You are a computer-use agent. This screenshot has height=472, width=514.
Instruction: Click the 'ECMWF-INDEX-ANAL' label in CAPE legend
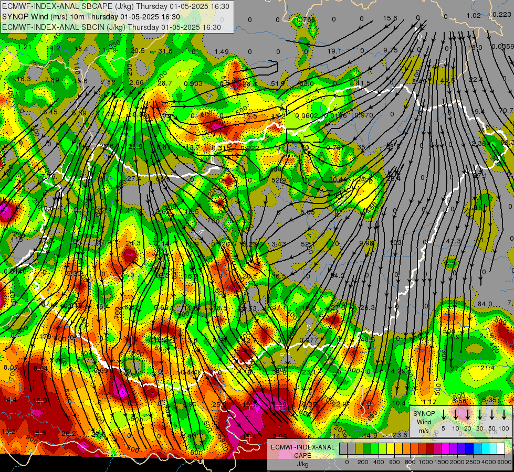coord(302,447)
